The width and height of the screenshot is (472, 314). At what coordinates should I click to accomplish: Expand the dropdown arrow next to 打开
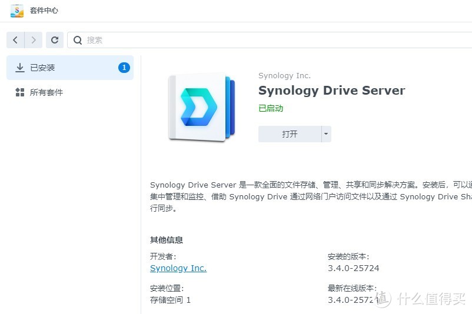(x=326, y=134)
